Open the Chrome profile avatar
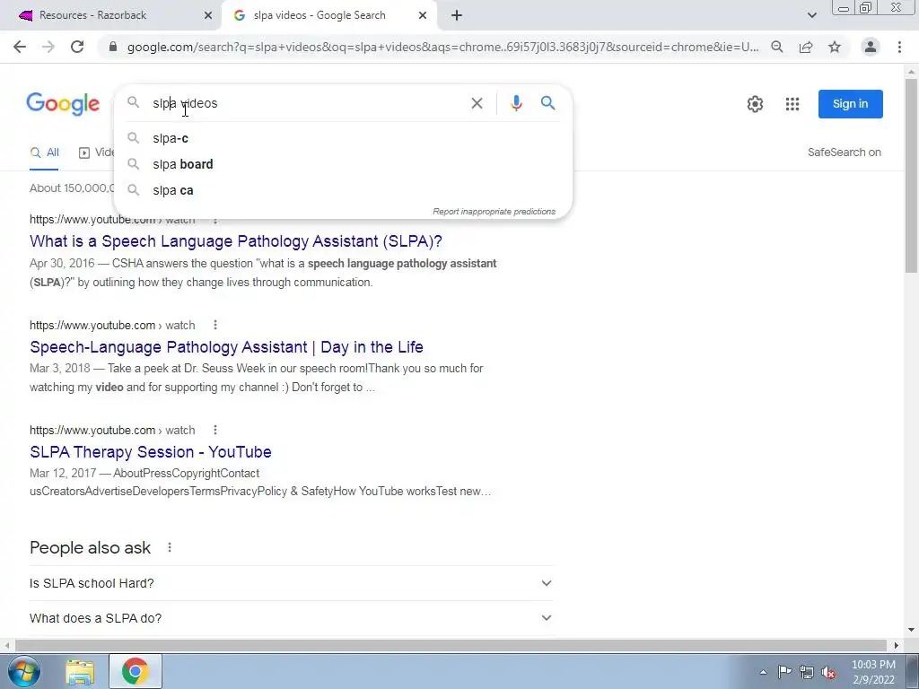The height and width of the screenshot is (689, 919). (x=871, y=47)
